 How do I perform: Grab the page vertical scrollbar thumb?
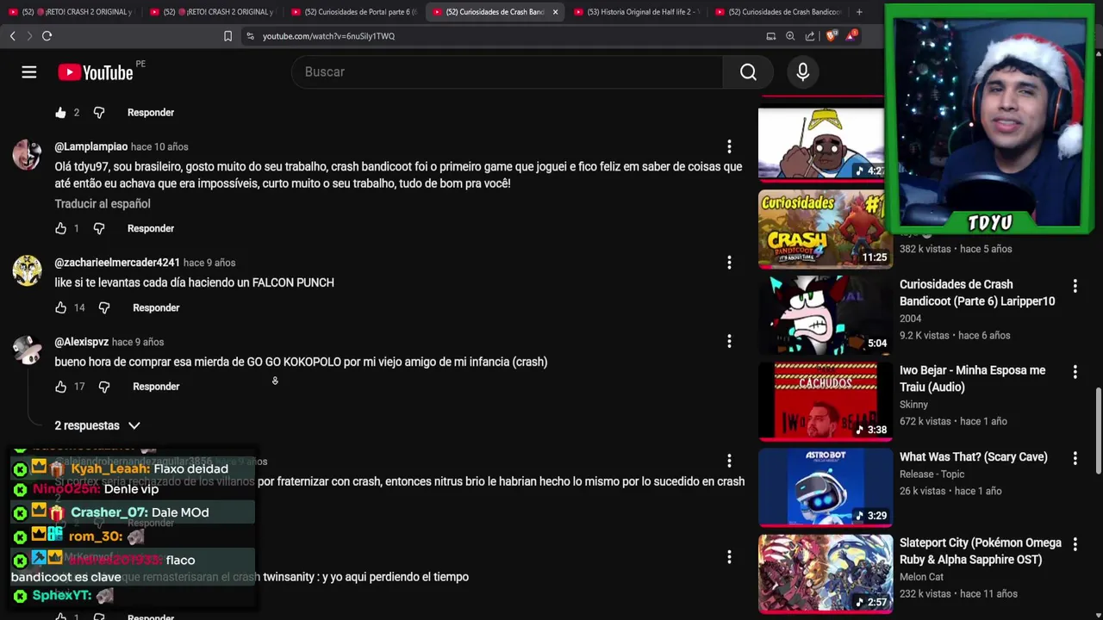pyautogui.click(x=1098, y=431)
